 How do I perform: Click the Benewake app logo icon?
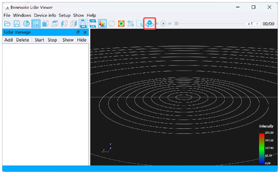click(7, 8)
